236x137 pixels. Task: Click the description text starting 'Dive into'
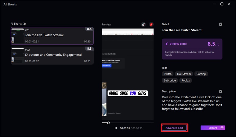point(192,103)
